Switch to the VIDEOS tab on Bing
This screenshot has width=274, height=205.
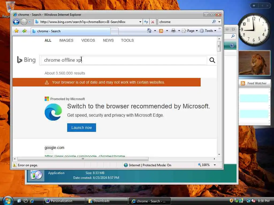click(x=88, y=41)
